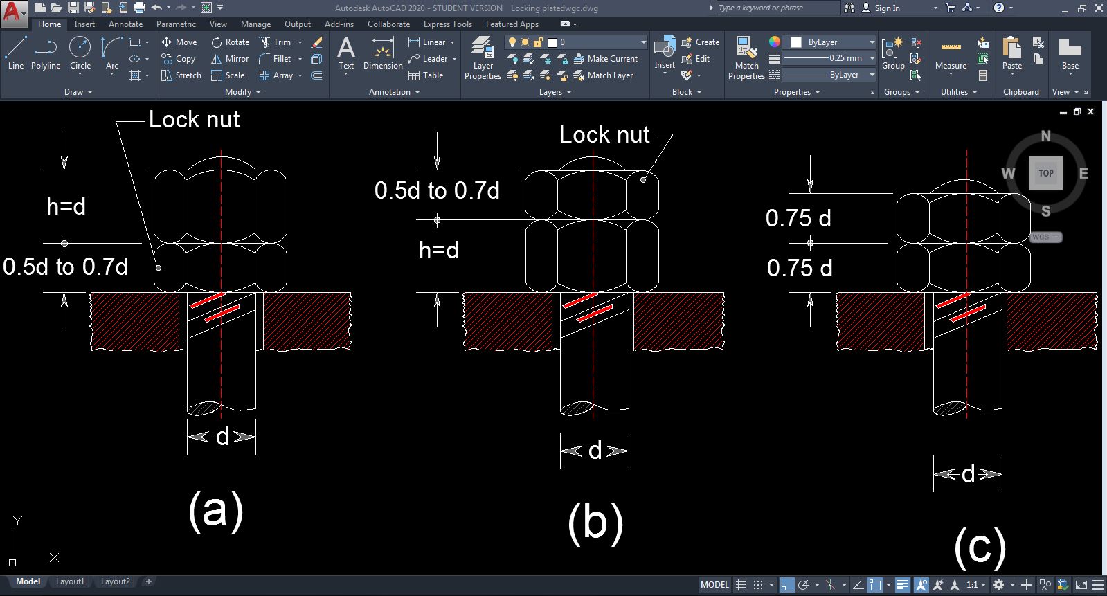Open the WCS coordinate system menu
The width and height of the screenshot is (1107, 596).
tap(1045, 237)
